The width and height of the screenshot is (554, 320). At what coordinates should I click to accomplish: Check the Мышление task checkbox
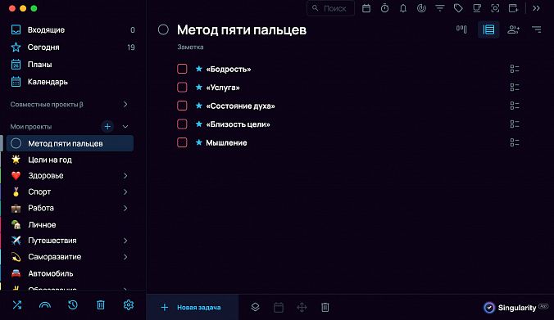(182, 142)
